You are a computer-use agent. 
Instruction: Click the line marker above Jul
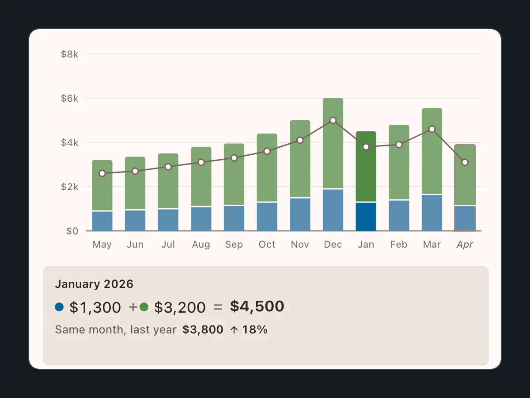coord(168,167)
